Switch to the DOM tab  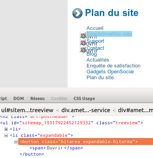click(18, 98)
